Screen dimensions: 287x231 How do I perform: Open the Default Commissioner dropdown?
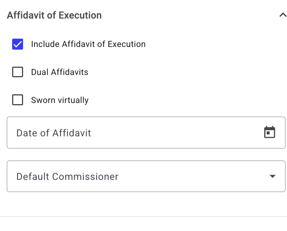(146, 176)
